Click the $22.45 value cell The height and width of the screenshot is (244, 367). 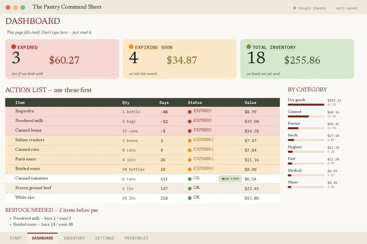pos(251,189)
